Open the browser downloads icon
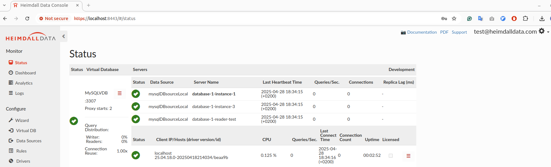 pyautogui.click(x=542, y=19)
